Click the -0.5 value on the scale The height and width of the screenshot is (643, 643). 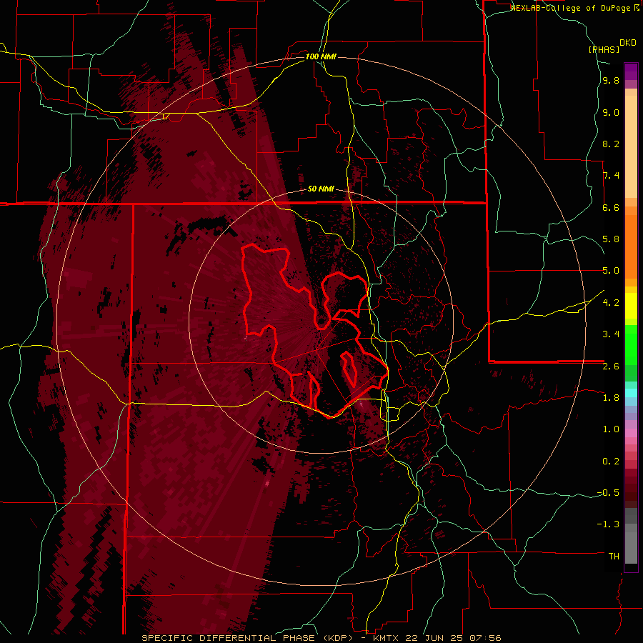coord(608,493)
